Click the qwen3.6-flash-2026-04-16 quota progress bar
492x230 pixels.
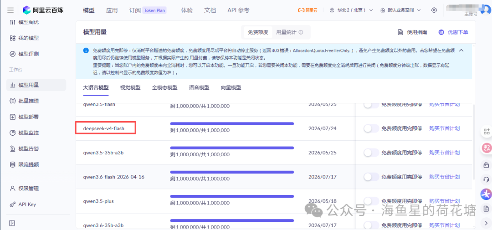pos(232,172)
